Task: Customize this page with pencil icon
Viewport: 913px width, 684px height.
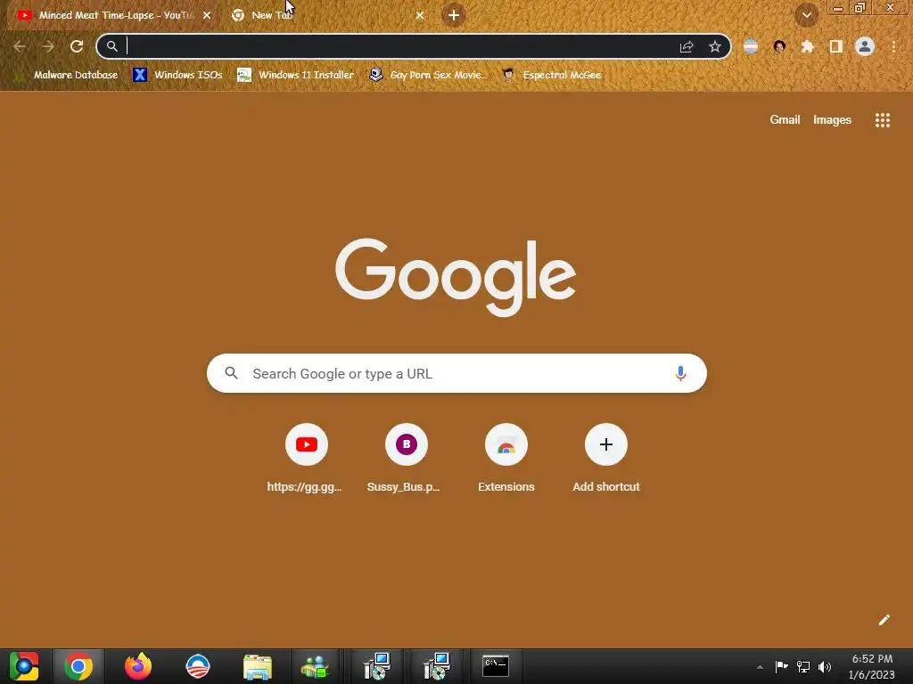Action: [884, 620]
